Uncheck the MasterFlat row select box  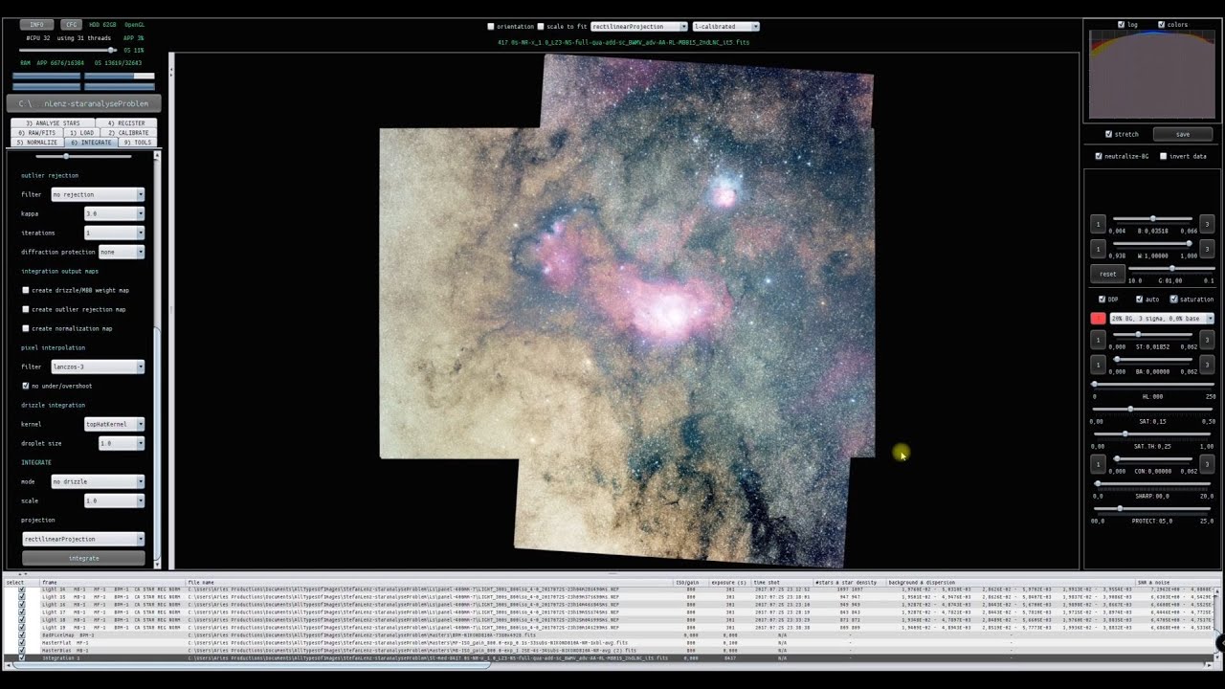(22, 642)
